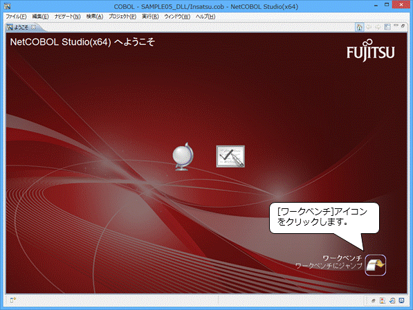Open the ウィンドウ(W) menu
413x310 pixels.
(x=177, y=17)
